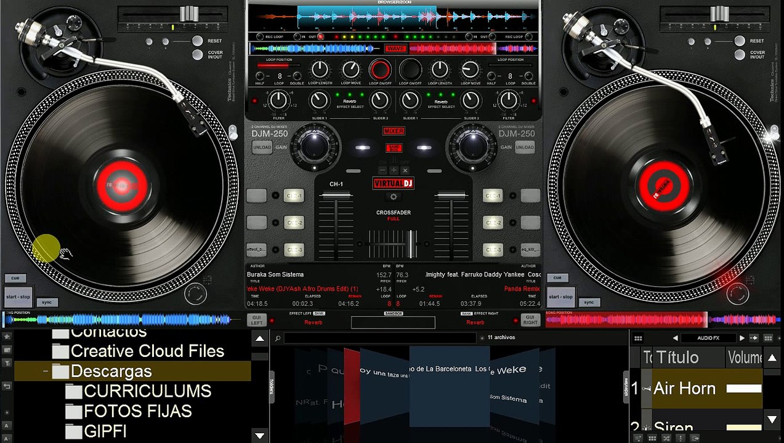Click the right deck RESET button
This screenshot has width=784, height=443.
coord(739,41)
